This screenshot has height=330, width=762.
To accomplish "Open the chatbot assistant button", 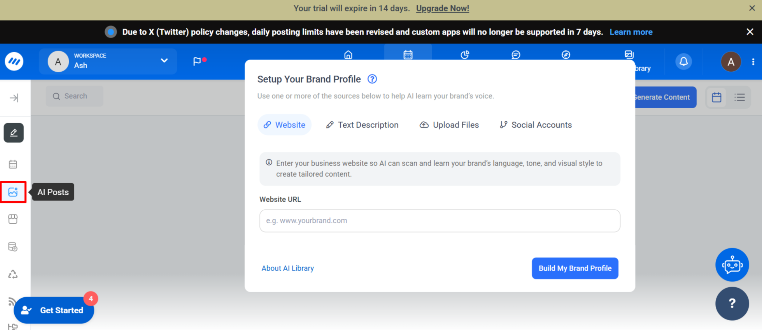I will click(x=732, y=265).
